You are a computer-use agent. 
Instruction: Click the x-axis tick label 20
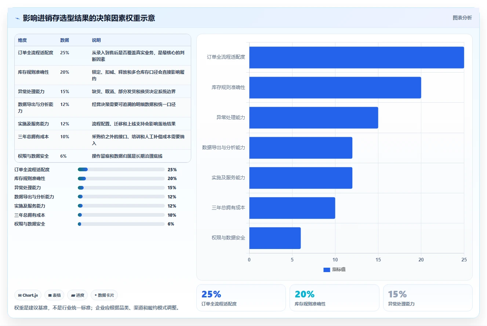tap(421, 260)
